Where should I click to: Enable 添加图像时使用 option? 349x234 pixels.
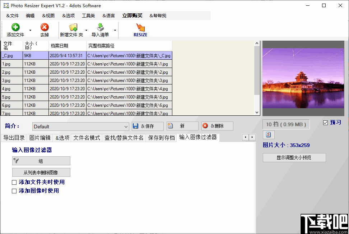[14, 191]
